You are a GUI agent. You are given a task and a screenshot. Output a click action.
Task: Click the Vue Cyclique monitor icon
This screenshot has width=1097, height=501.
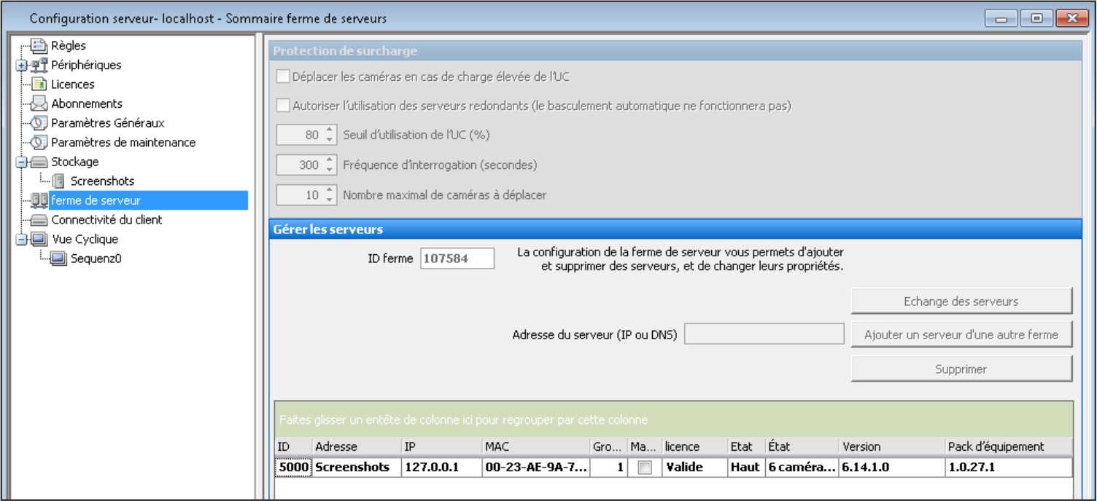[39, 239]
